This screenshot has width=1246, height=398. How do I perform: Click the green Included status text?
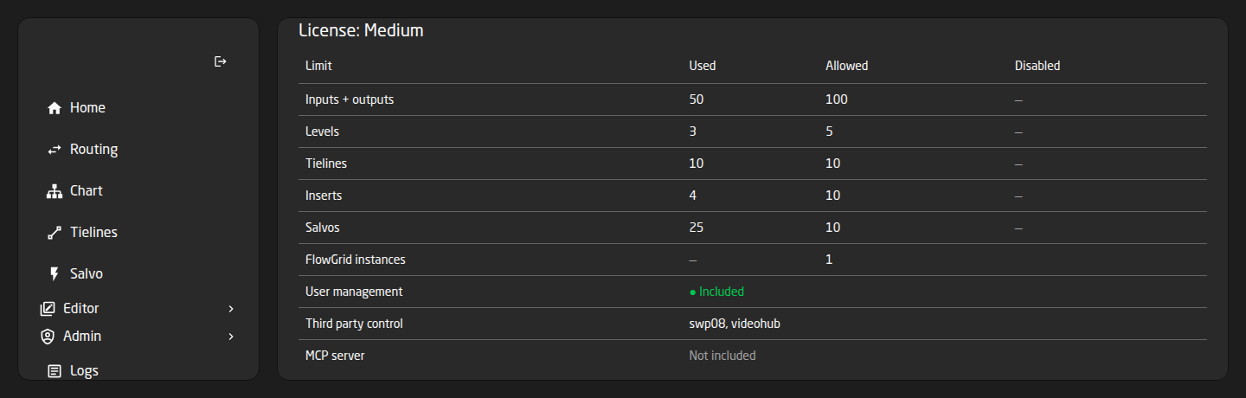[x=716, y=292]
